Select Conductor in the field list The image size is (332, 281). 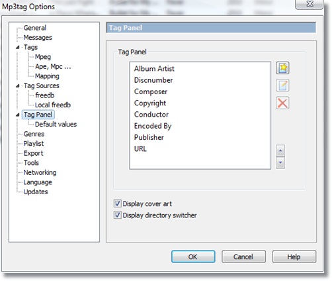point(151,115)
